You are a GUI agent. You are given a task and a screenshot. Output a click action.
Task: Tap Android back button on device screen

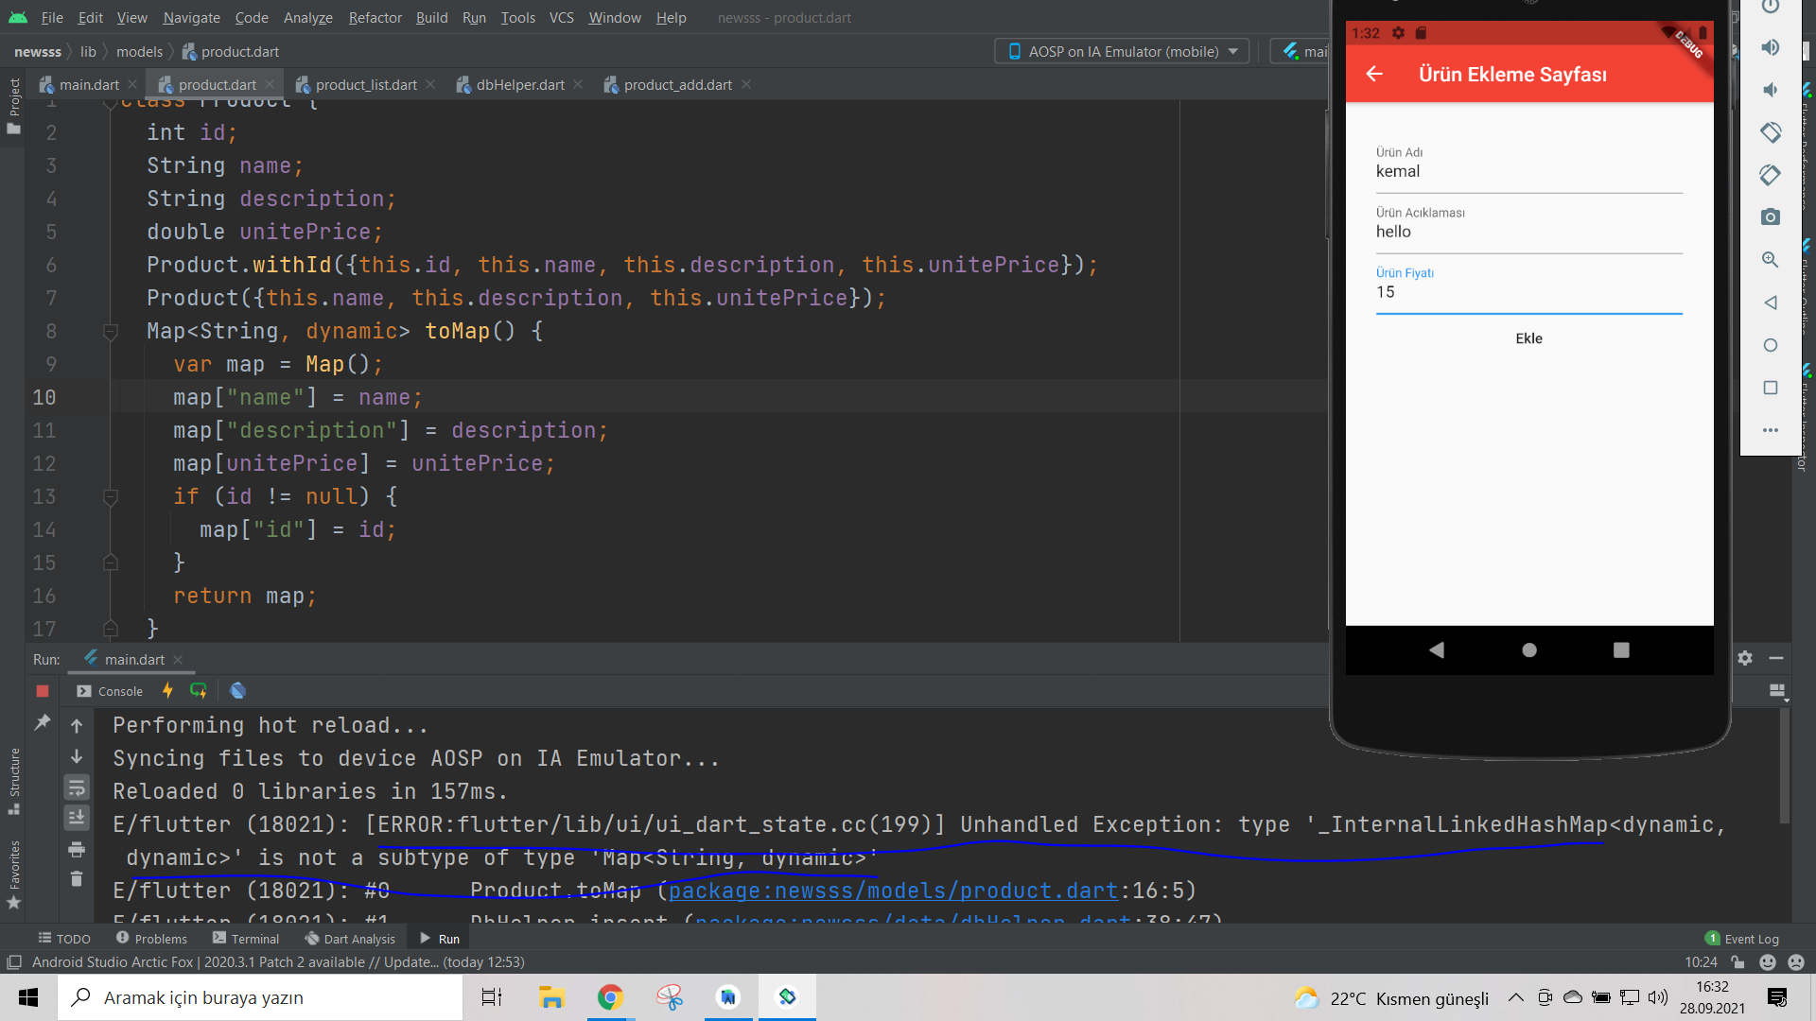click(x=1437, y=649)
